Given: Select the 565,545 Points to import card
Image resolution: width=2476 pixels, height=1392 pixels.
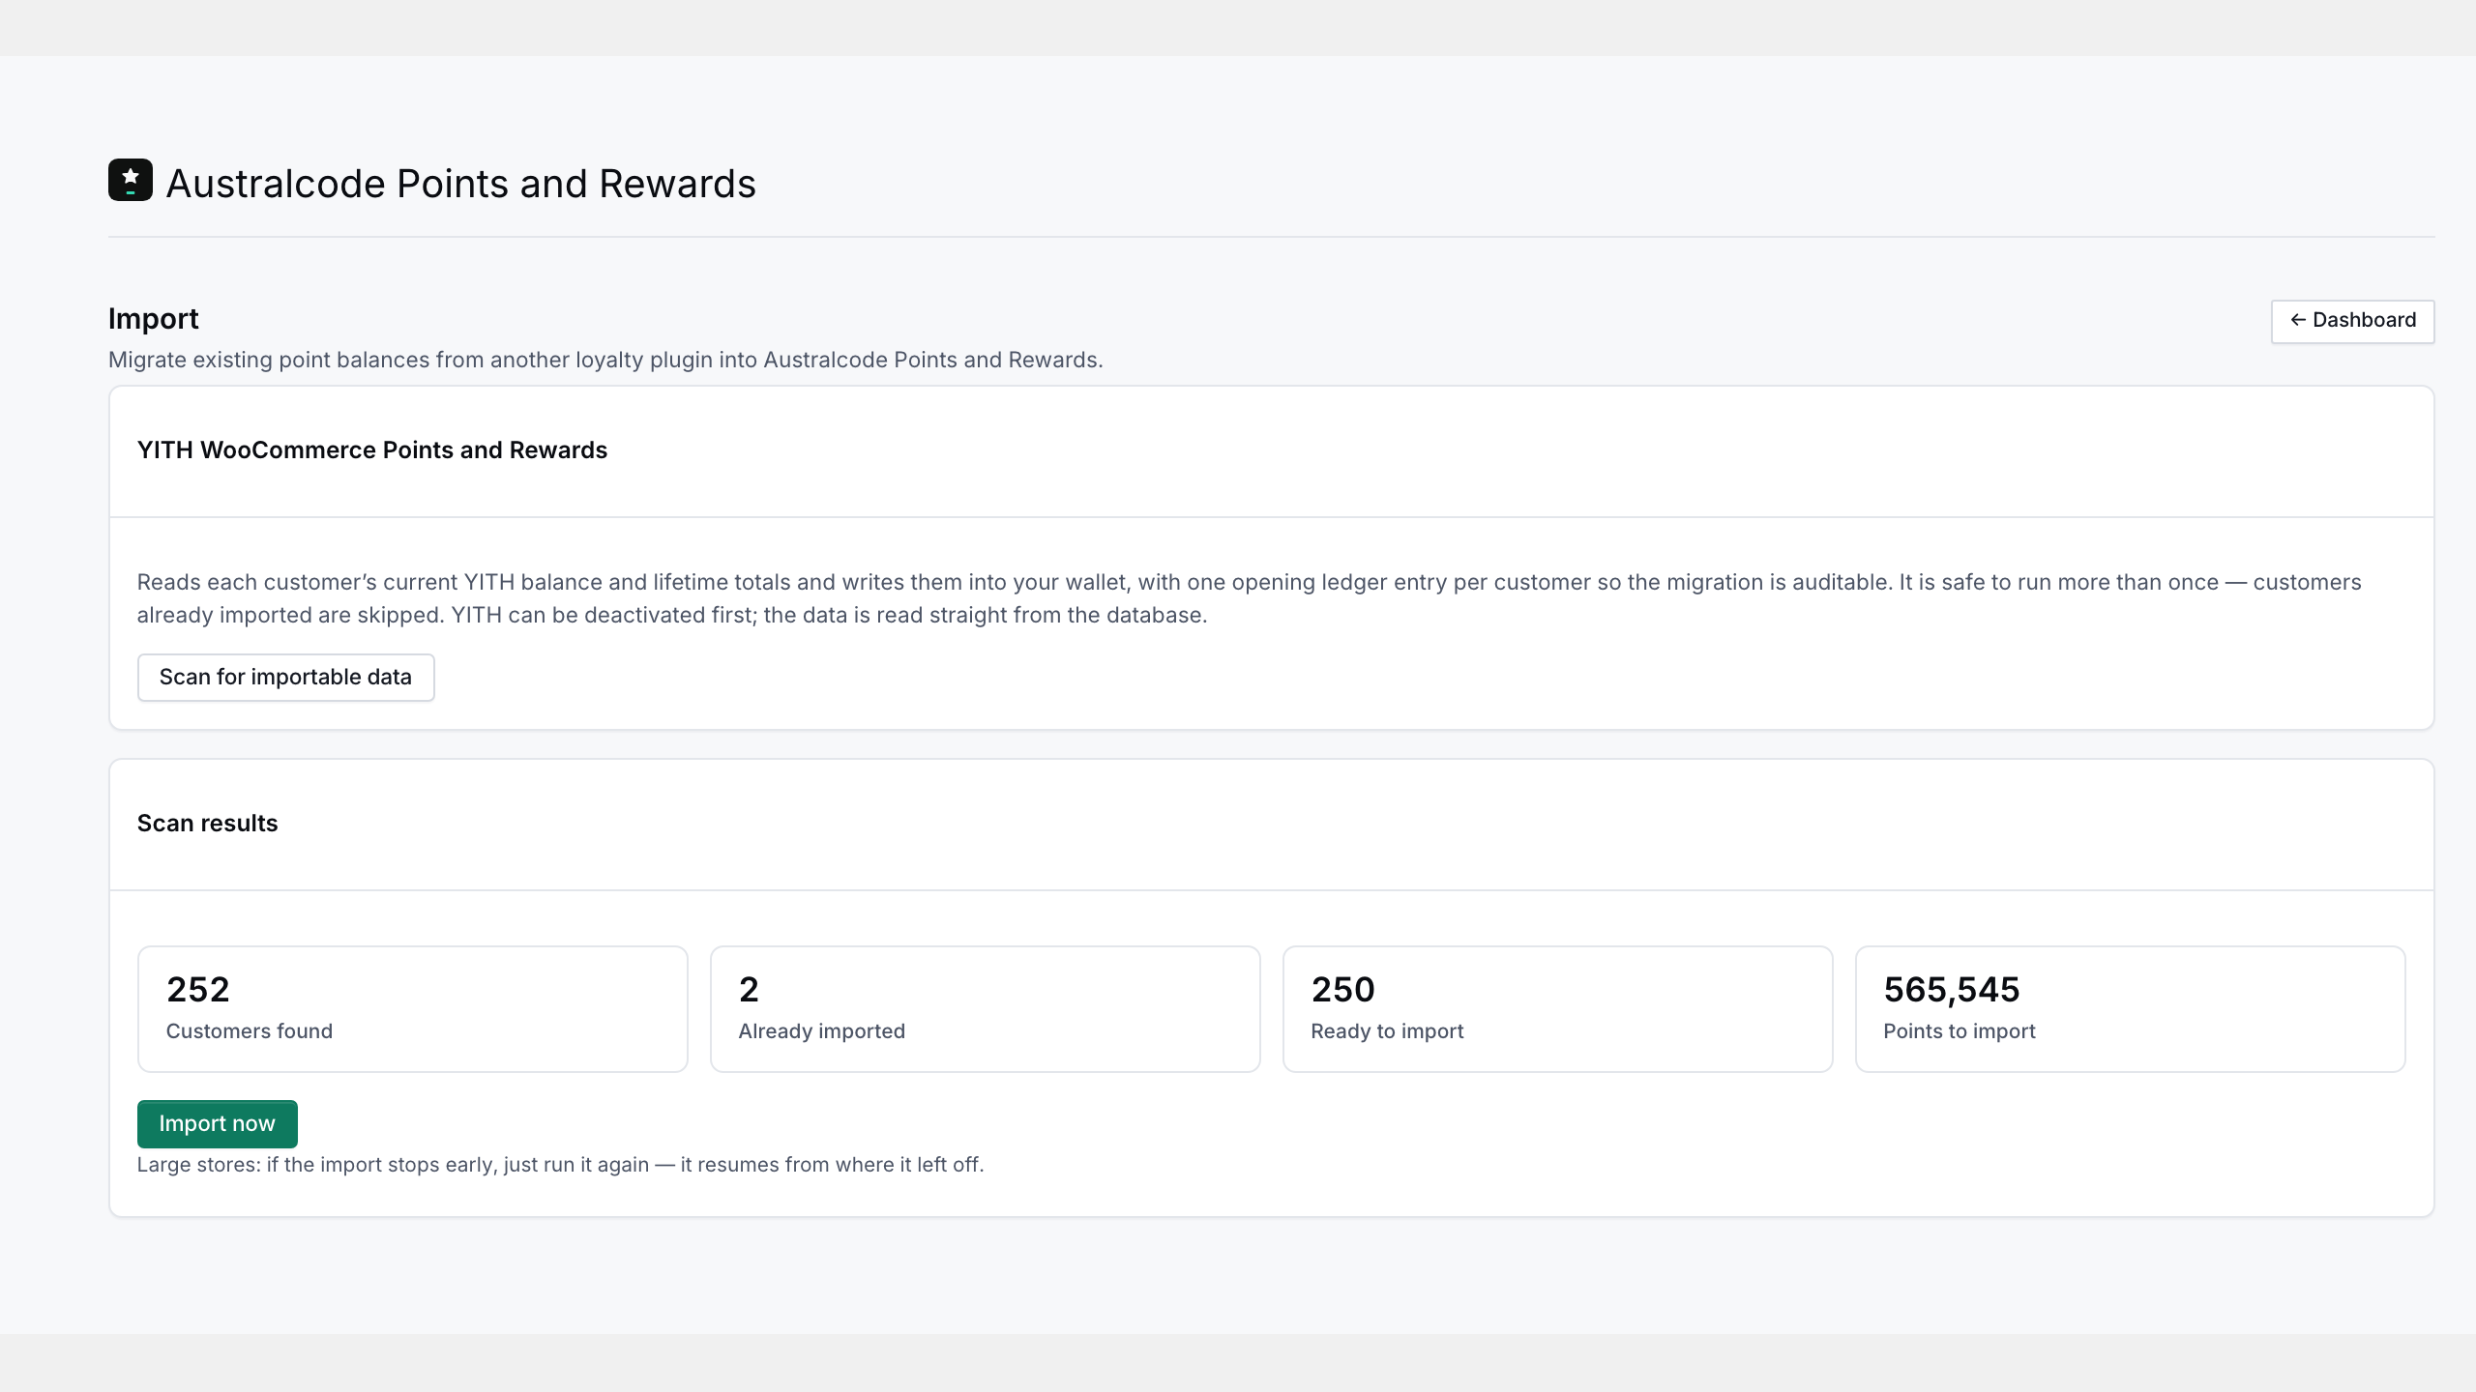Looking at the screenshot, I should point(2131,1009).
